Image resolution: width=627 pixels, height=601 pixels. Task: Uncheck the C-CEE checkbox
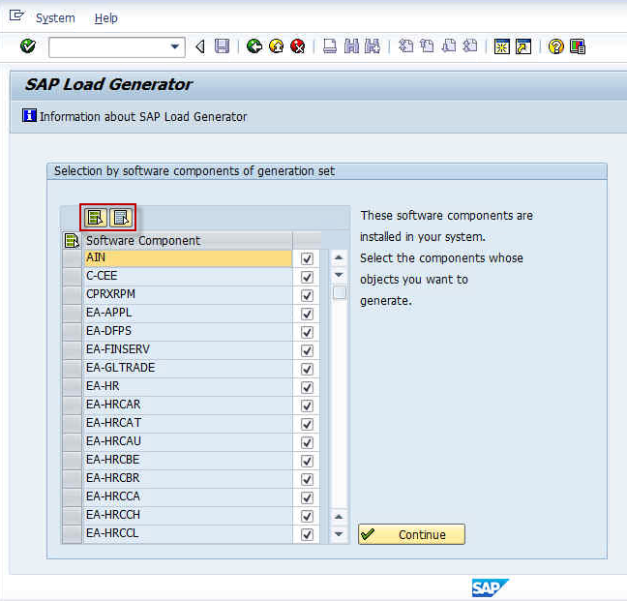pyautogui.click(x=307, y=277)
